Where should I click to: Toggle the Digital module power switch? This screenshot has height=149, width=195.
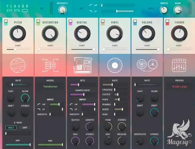tap(70, 22)
